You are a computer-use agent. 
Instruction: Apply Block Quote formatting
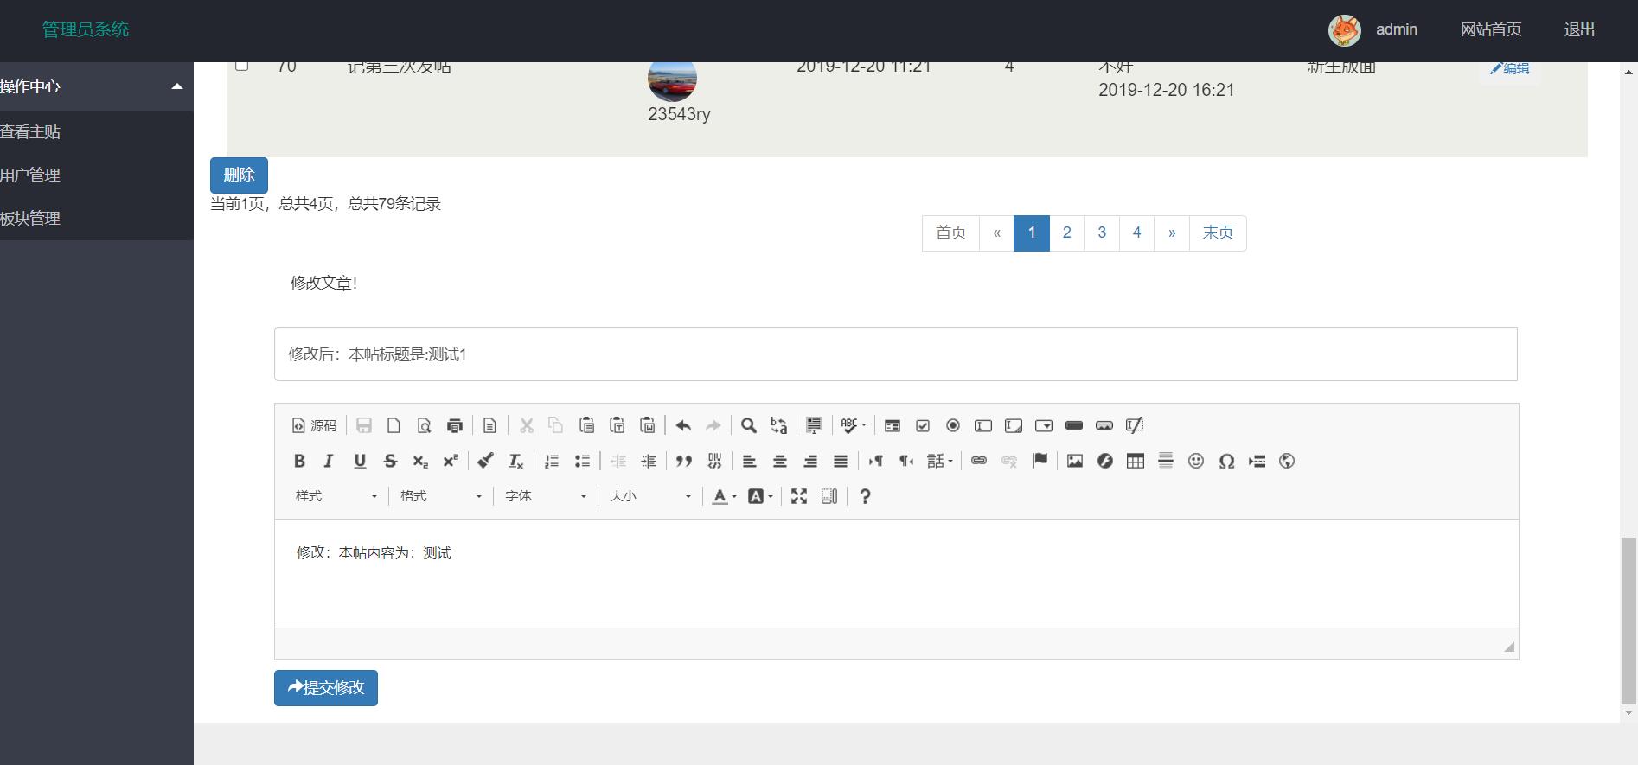[684, 461]
